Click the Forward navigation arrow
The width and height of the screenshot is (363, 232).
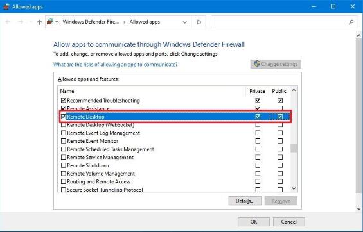click(x=21, y=22)
